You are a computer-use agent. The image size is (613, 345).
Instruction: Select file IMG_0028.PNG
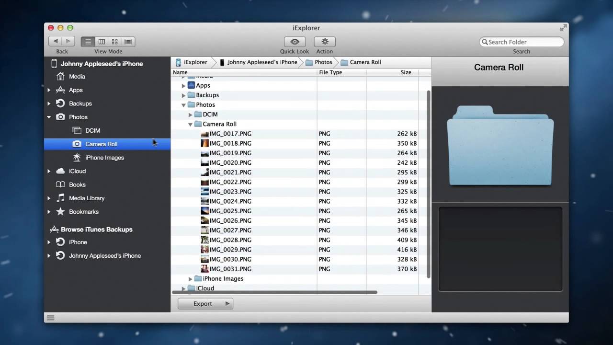[x=230, y=240]
